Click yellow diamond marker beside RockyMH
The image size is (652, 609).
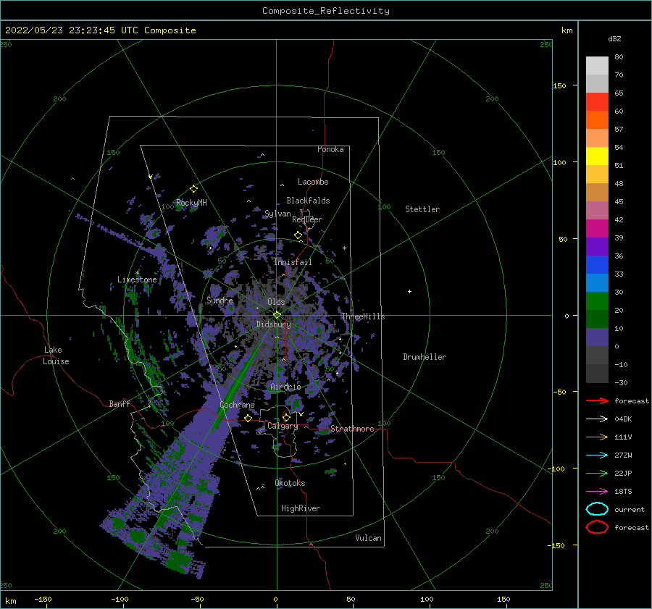tap(193, 189)
